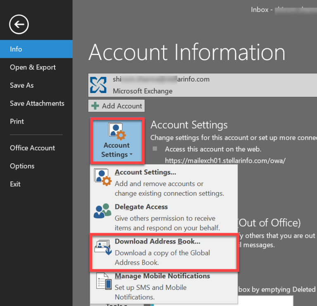Click the Account Settings section heading
This screenshot has height=306, width=317.
(x=189, y=124)
